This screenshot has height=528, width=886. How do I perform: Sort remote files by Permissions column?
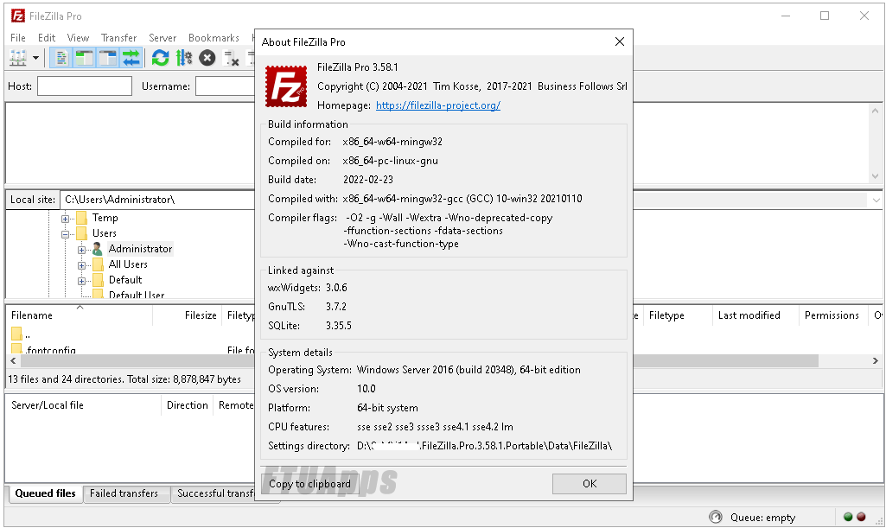pos(834,315)
